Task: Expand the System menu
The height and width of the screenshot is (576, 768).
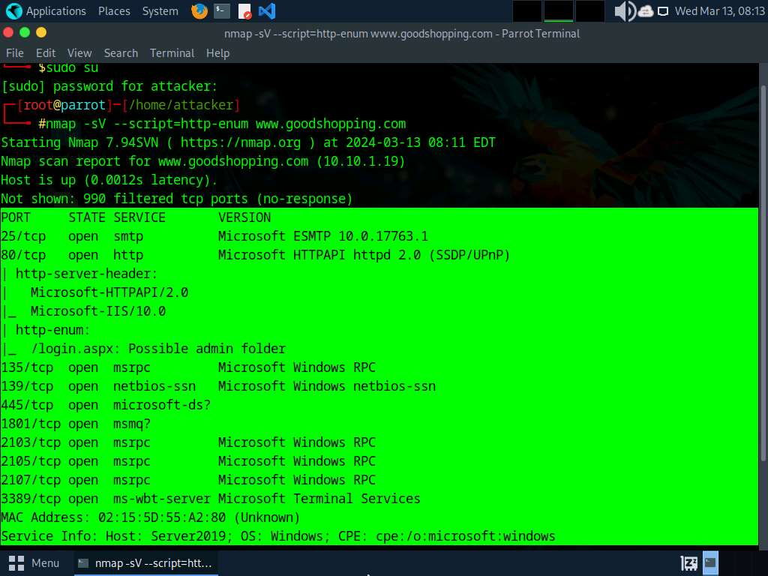Action: point(160,11)
